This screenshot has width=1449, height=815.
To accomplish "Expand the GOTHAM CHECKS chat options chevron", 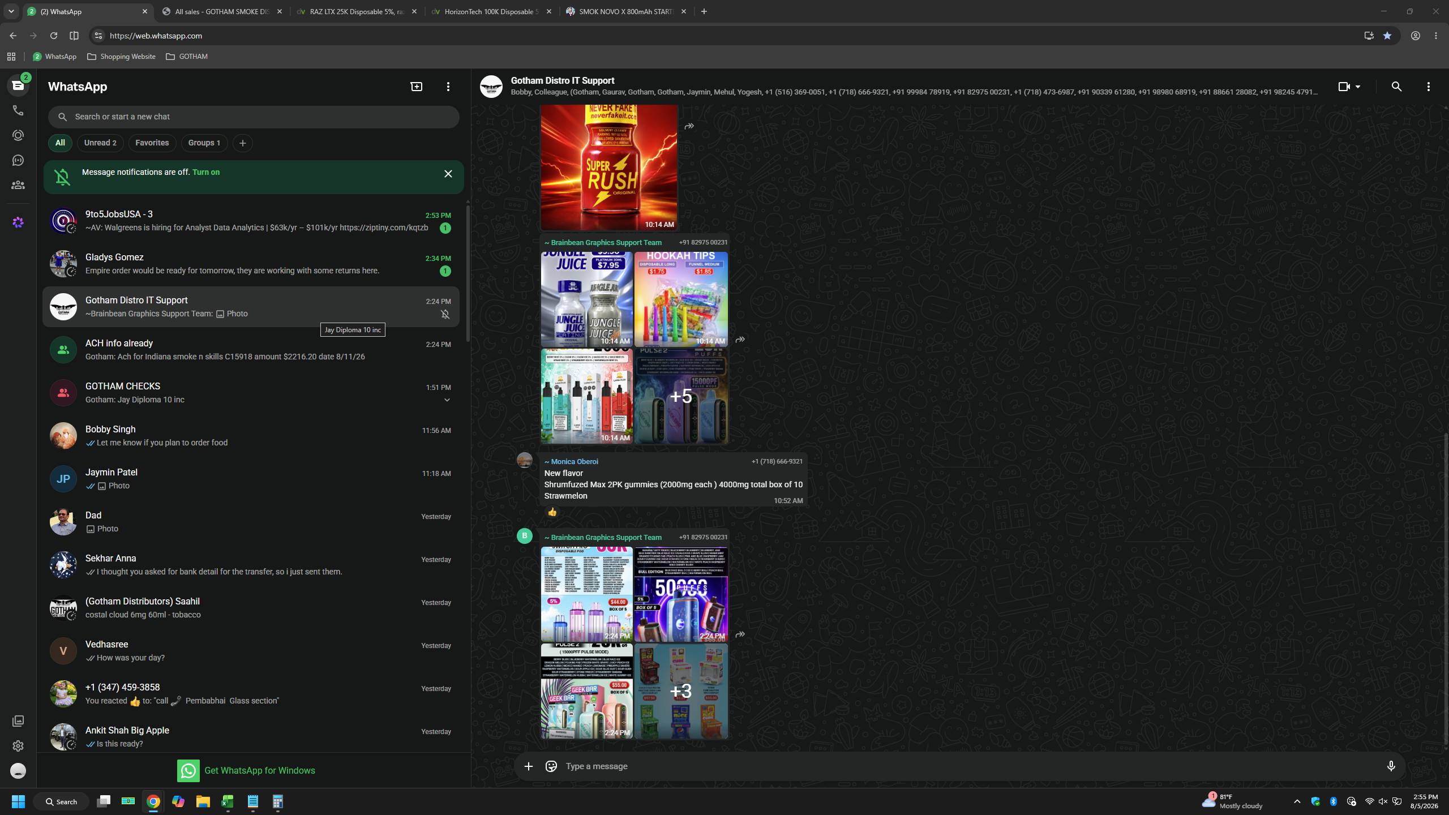I will coord(447,400).
